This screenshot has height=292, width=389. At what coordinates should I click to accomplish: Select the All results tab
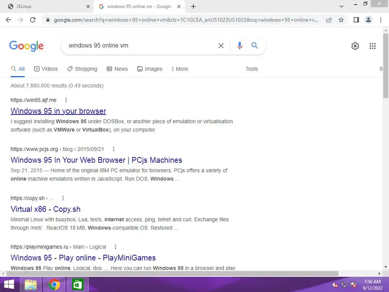click(17, 69)
